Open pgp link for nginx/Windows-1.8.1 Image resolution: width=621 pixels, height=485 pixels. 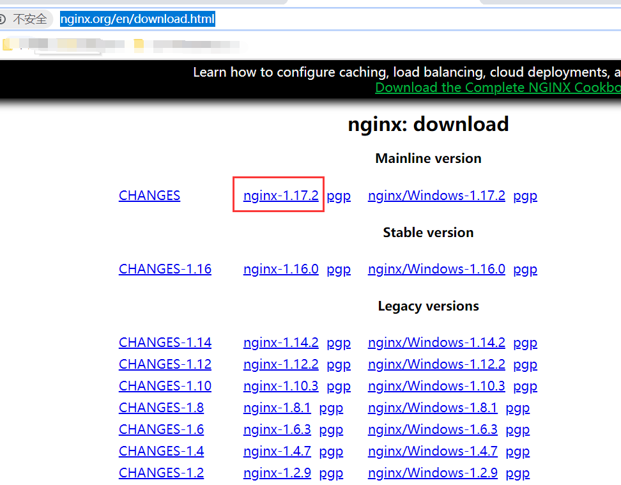517,409
